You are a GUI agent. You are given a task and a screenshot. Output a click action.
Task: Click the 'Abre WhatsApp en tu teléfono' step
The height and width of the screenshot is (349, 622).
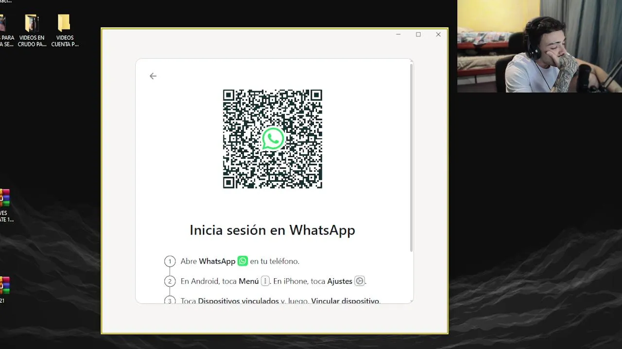(240, 261)
